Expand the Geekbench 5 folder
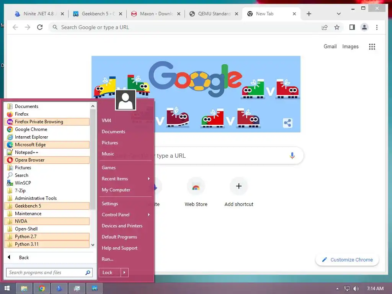This screenshot has height=294, width=392. [47, 206]
